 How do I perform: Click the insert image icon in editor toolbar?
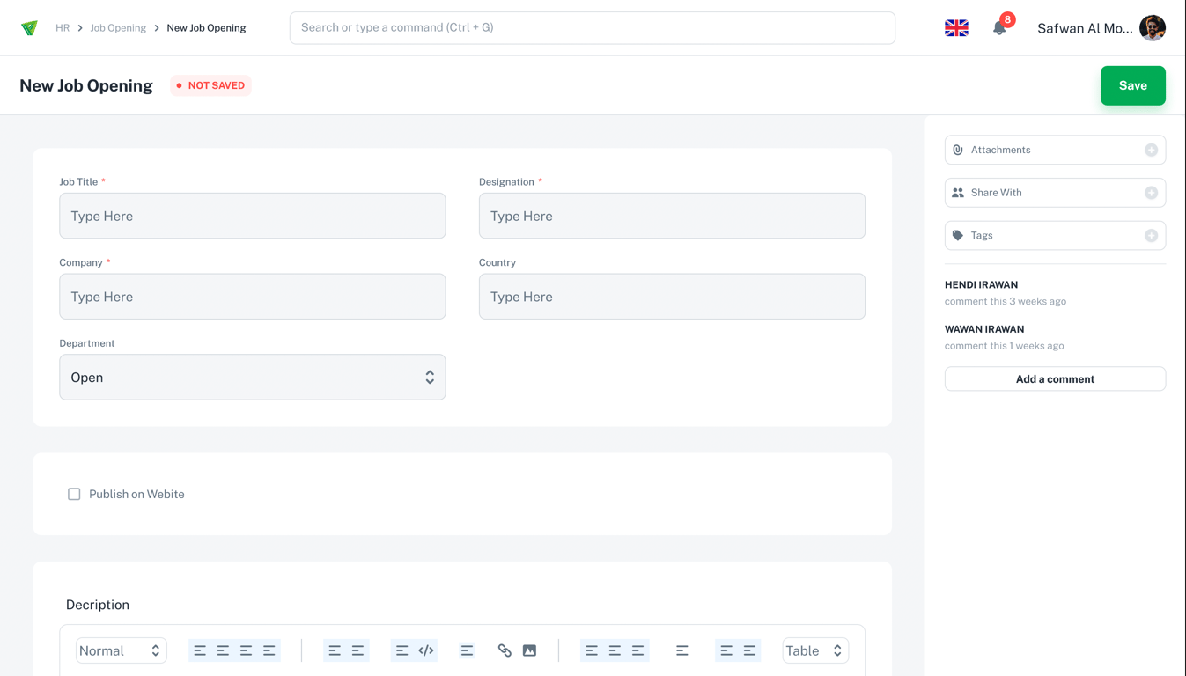coord(529,650)
